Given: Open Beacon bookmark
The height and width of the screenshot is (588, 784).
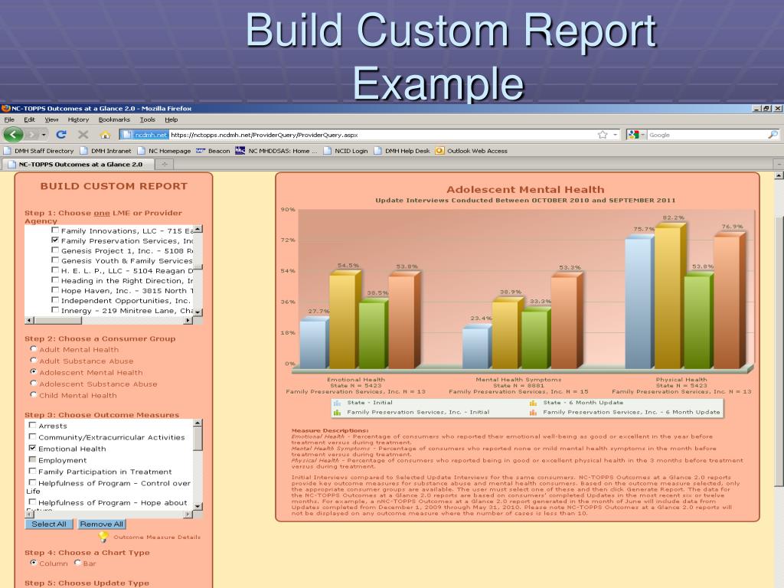Looking at the screenshot, I should point(213,151).
